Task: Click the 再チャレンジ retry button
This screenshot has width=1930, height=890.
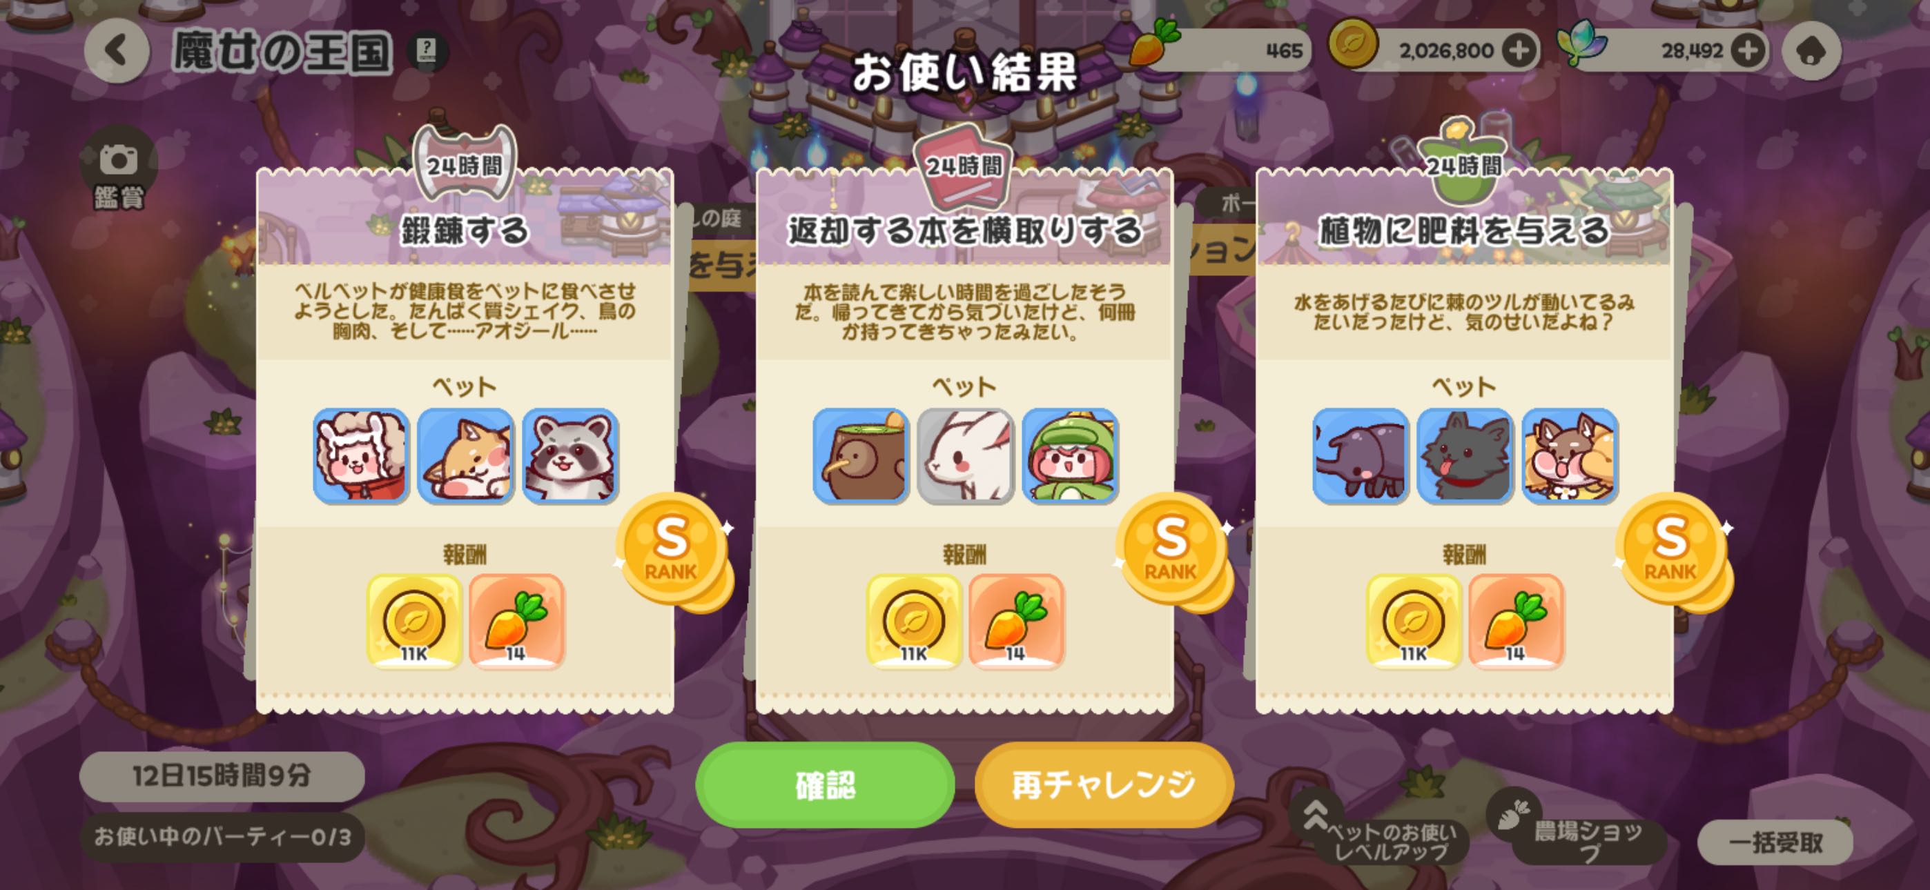Action: coord(1104,784)
